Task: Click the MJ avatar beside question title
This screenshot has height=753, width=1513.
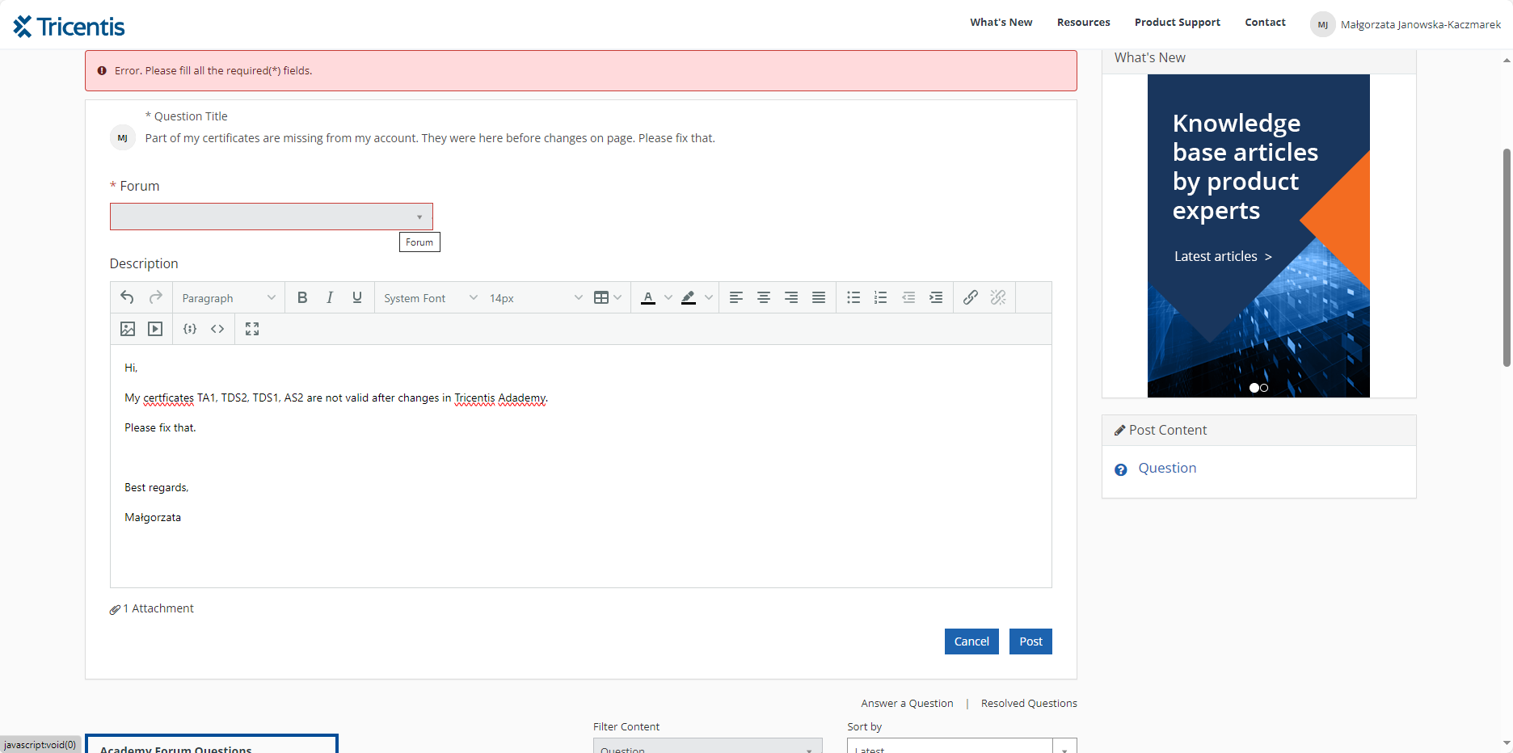Action: (122, 138)
